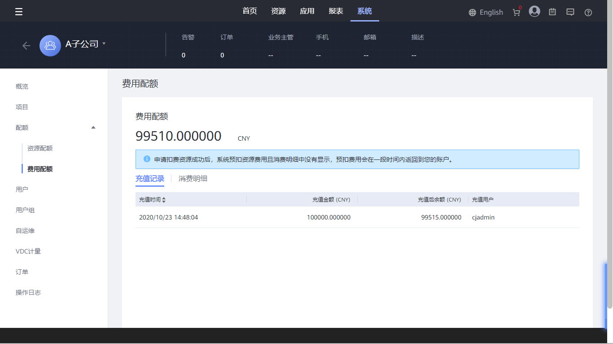Open 资源配额 in the sidebar
The image size is (613, 344).
pos(40,148)
